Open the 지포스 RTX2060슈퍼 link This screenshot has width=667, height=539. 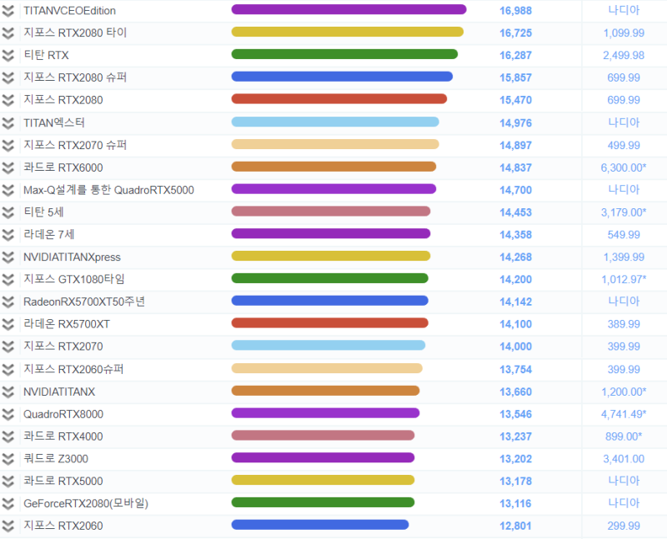pyautogui.click(x=73, y=369)
